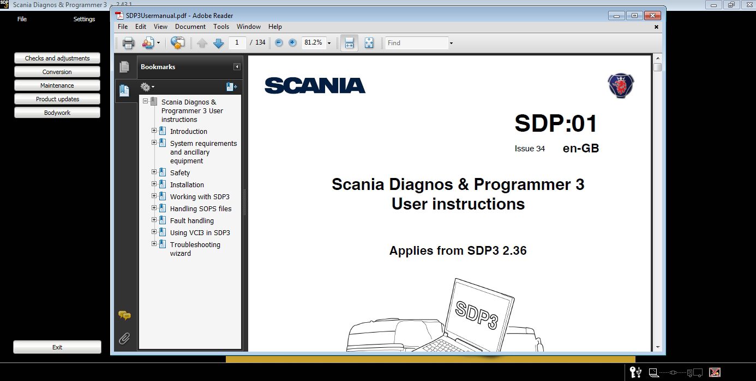Viewport: 756px width, 381px height.
Task: Zoom out with the minus magnifier icon
Action: (279, 42)
